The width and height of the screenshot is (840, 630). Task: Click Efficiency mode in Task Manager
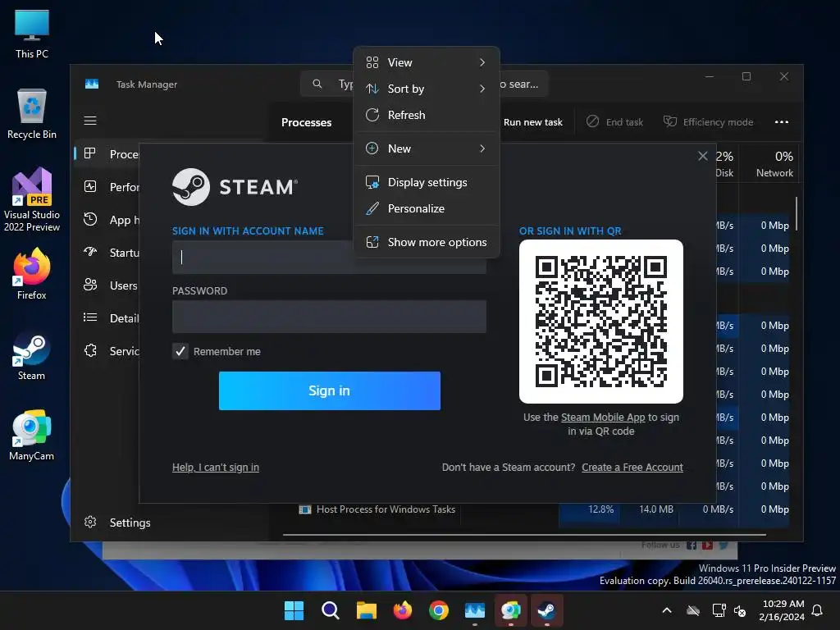(708, 122)
